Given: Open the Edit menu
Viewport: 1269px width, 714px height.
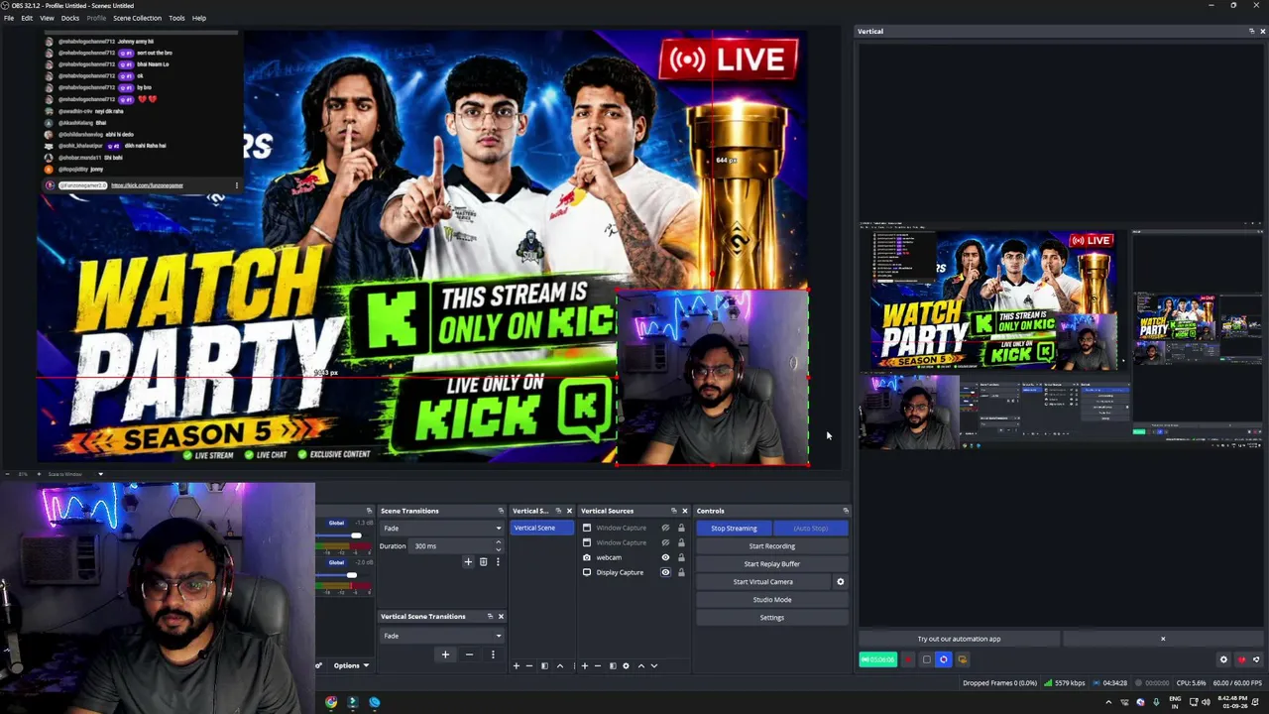Looking at the screenshot, I should point(27,18).
